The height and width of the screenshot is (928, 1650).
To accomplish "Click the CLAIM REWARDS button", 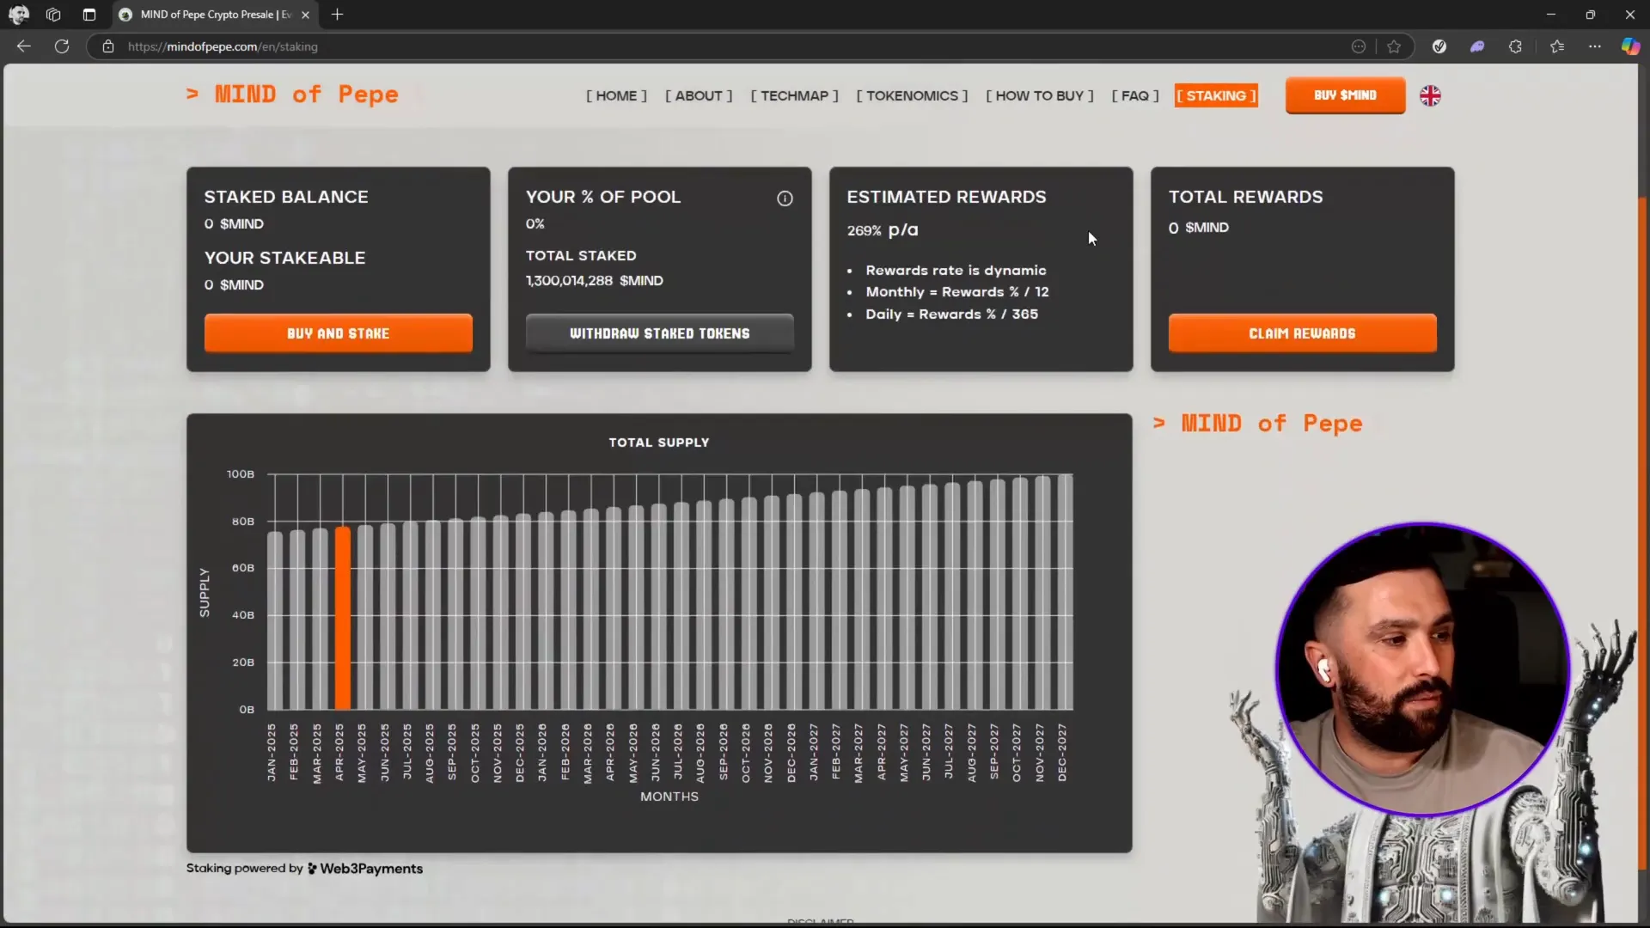I will 1302,333.
